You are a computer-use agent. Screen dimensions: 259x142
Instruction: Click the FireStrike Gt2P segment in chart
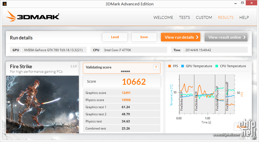point(205,94)
